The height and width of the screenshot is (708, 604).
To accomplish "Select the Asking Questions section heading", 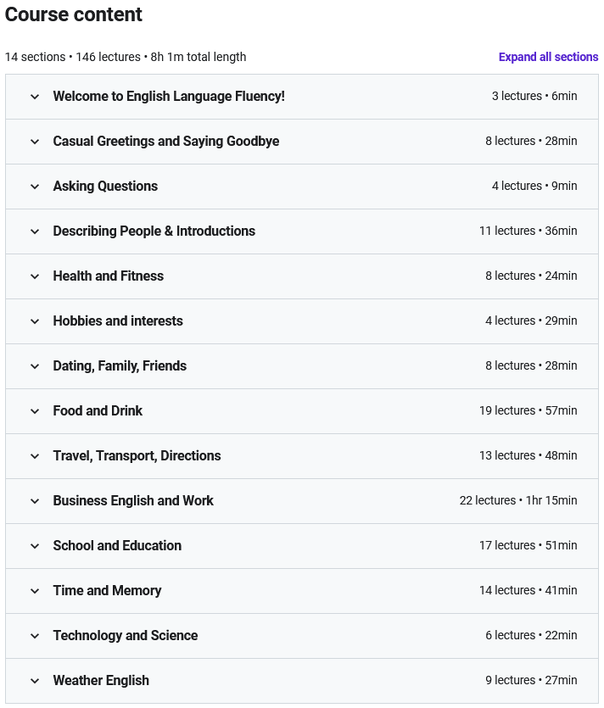I will coord(105,186).
